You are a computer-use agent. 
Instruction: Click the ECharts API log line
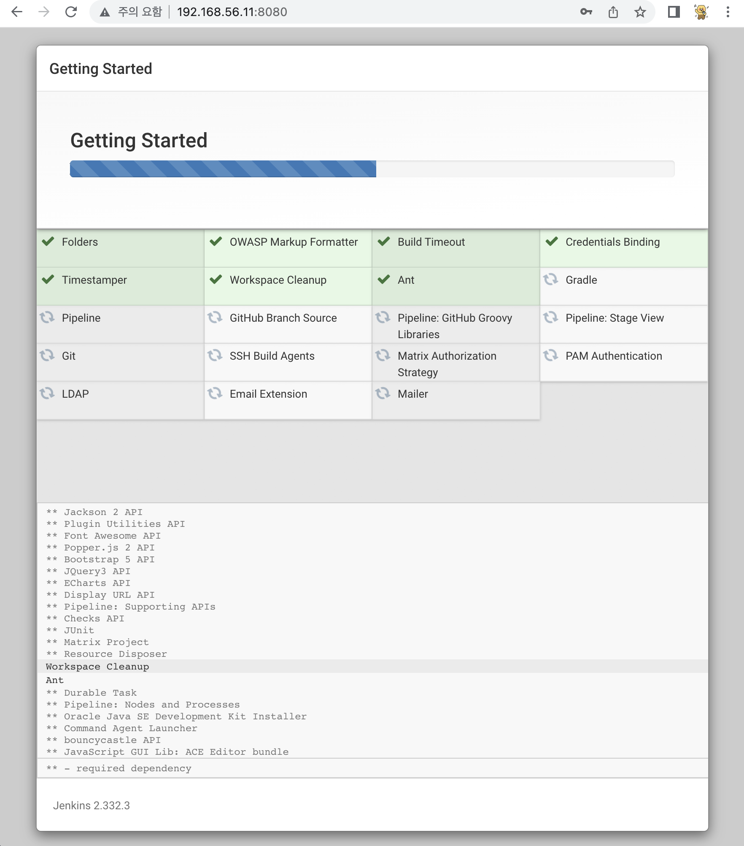click(x=88, y=583)
